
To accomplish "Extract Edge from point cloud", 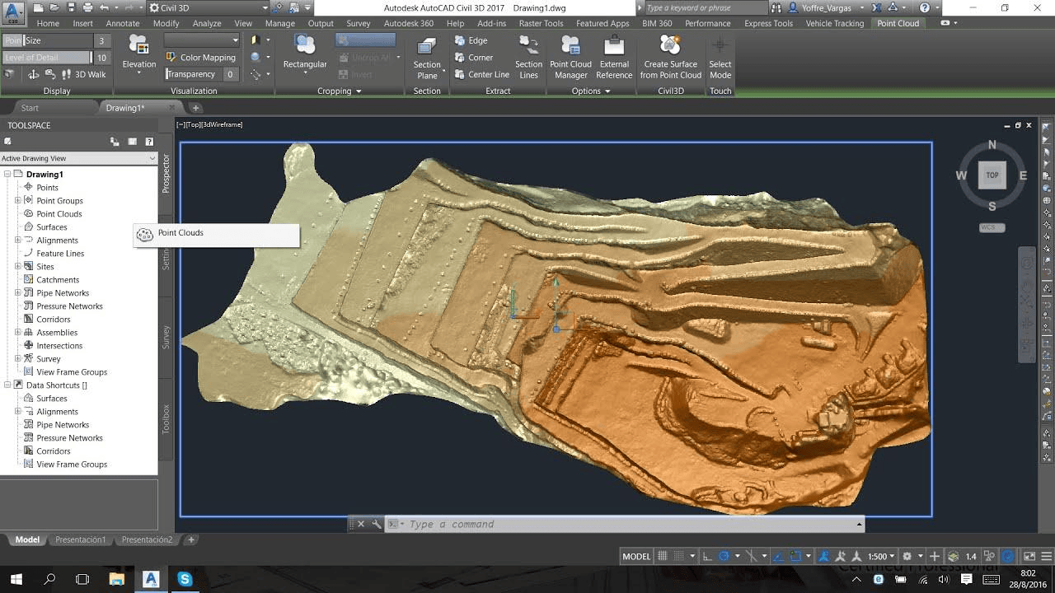I will coord(471,40).
